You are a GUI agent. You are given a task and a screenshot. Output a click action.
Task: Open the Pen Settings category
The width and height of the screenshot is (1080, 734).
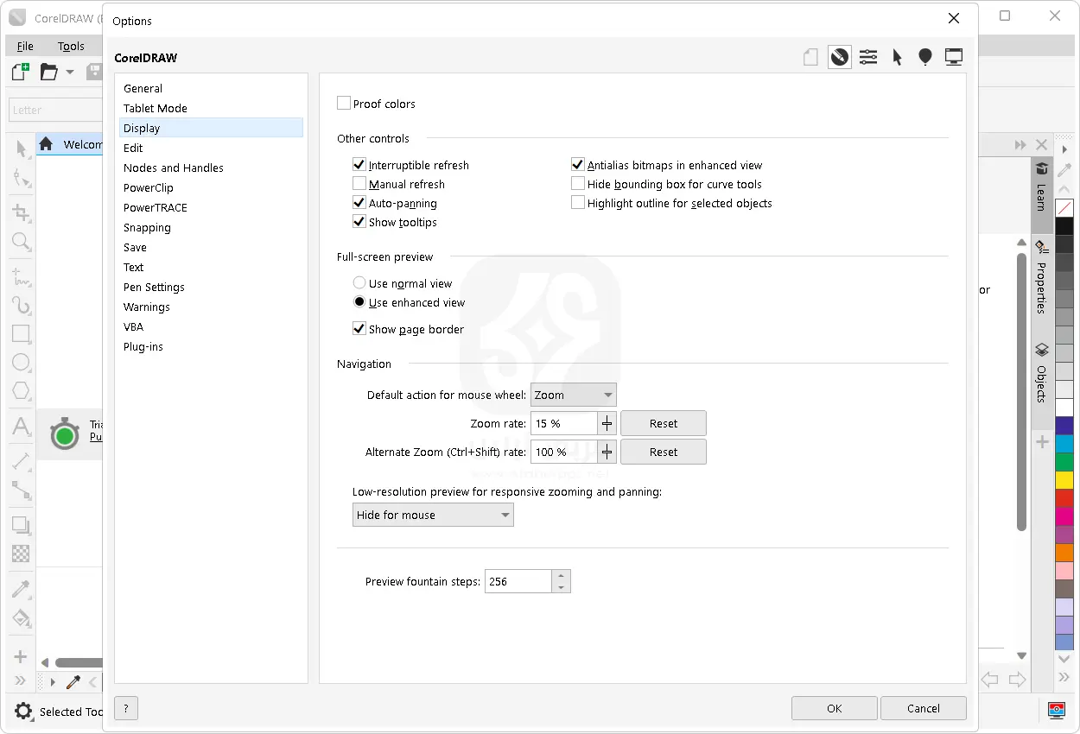pos(154,288)
